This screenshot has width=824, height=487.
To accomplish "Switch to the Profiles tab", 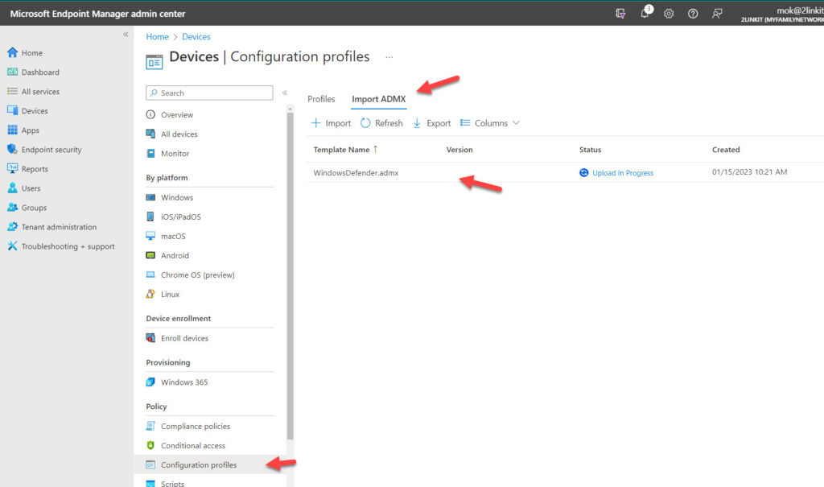I will [321, 99].
